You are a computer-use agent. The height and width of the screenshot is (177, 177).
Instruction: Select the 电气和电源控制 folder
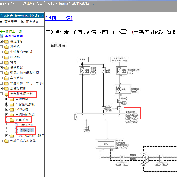pyautogui.click(x=21, y=94)
